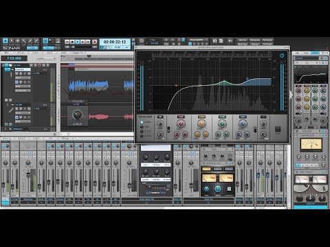Viewport: 330px width, 247px height.
Task: Click the clip gain knob popup in track view
Action: coord(77,115)
